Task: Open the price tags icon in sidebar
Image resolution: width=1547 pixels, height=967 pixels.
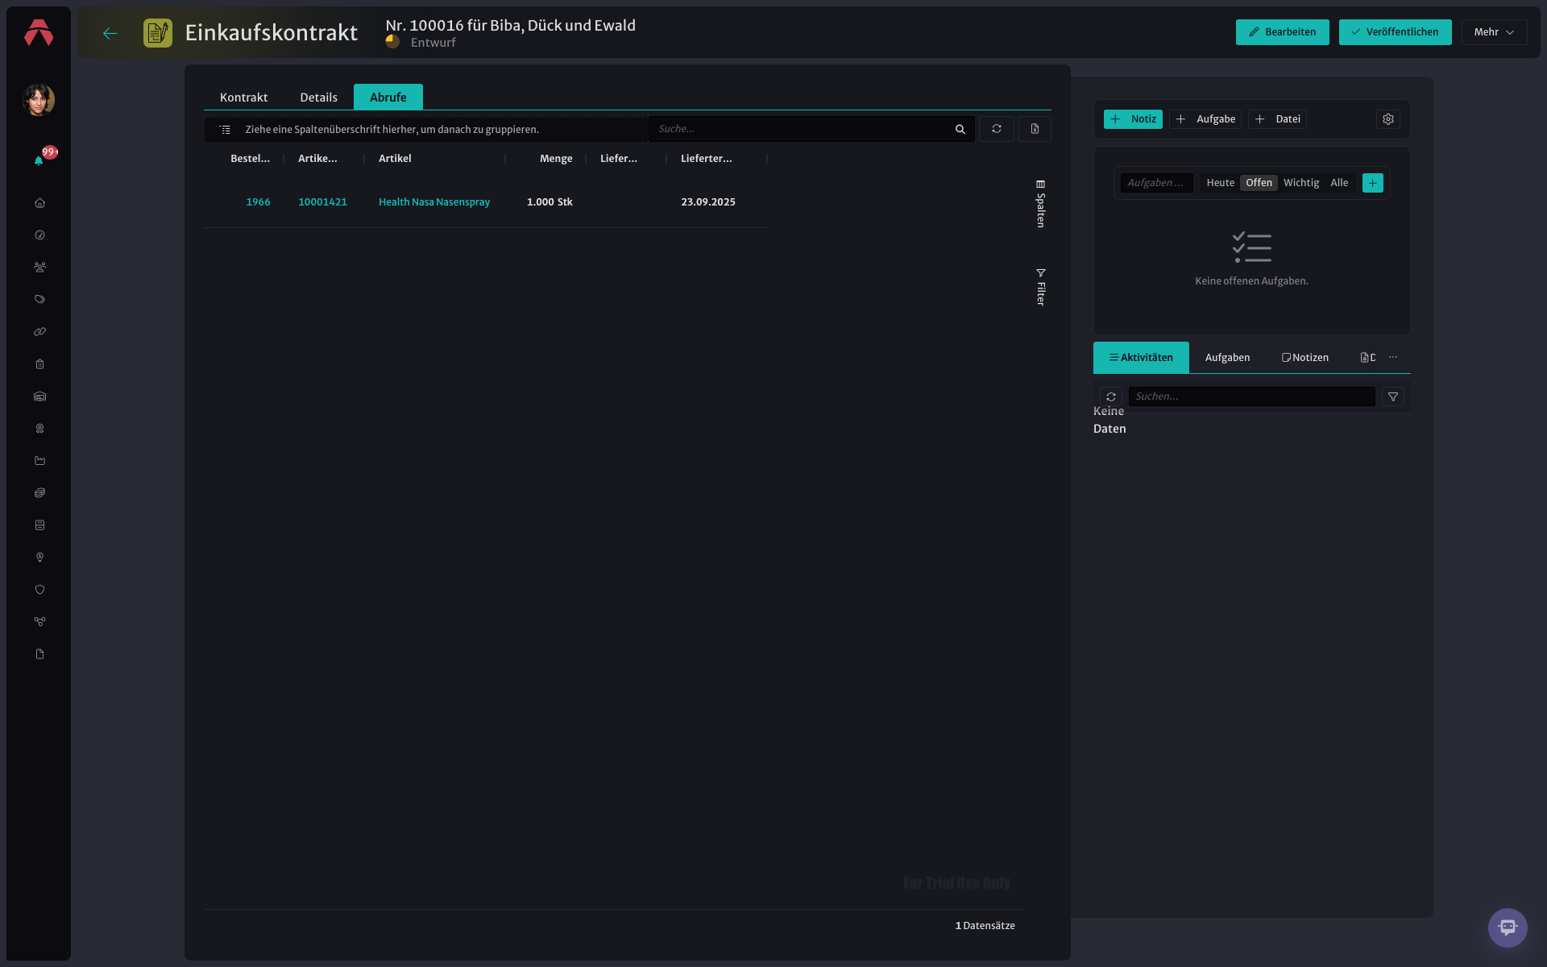Action: point(39,300)
